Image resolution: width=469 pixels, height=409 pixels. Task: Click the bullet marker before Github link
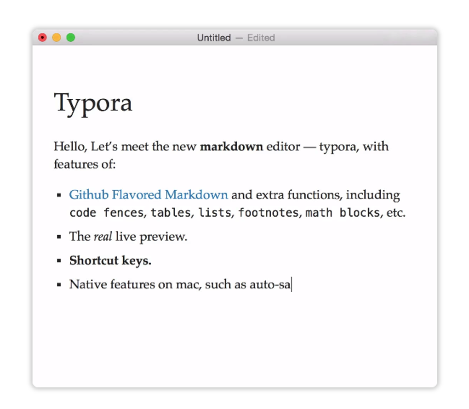(x=59, y=195)
